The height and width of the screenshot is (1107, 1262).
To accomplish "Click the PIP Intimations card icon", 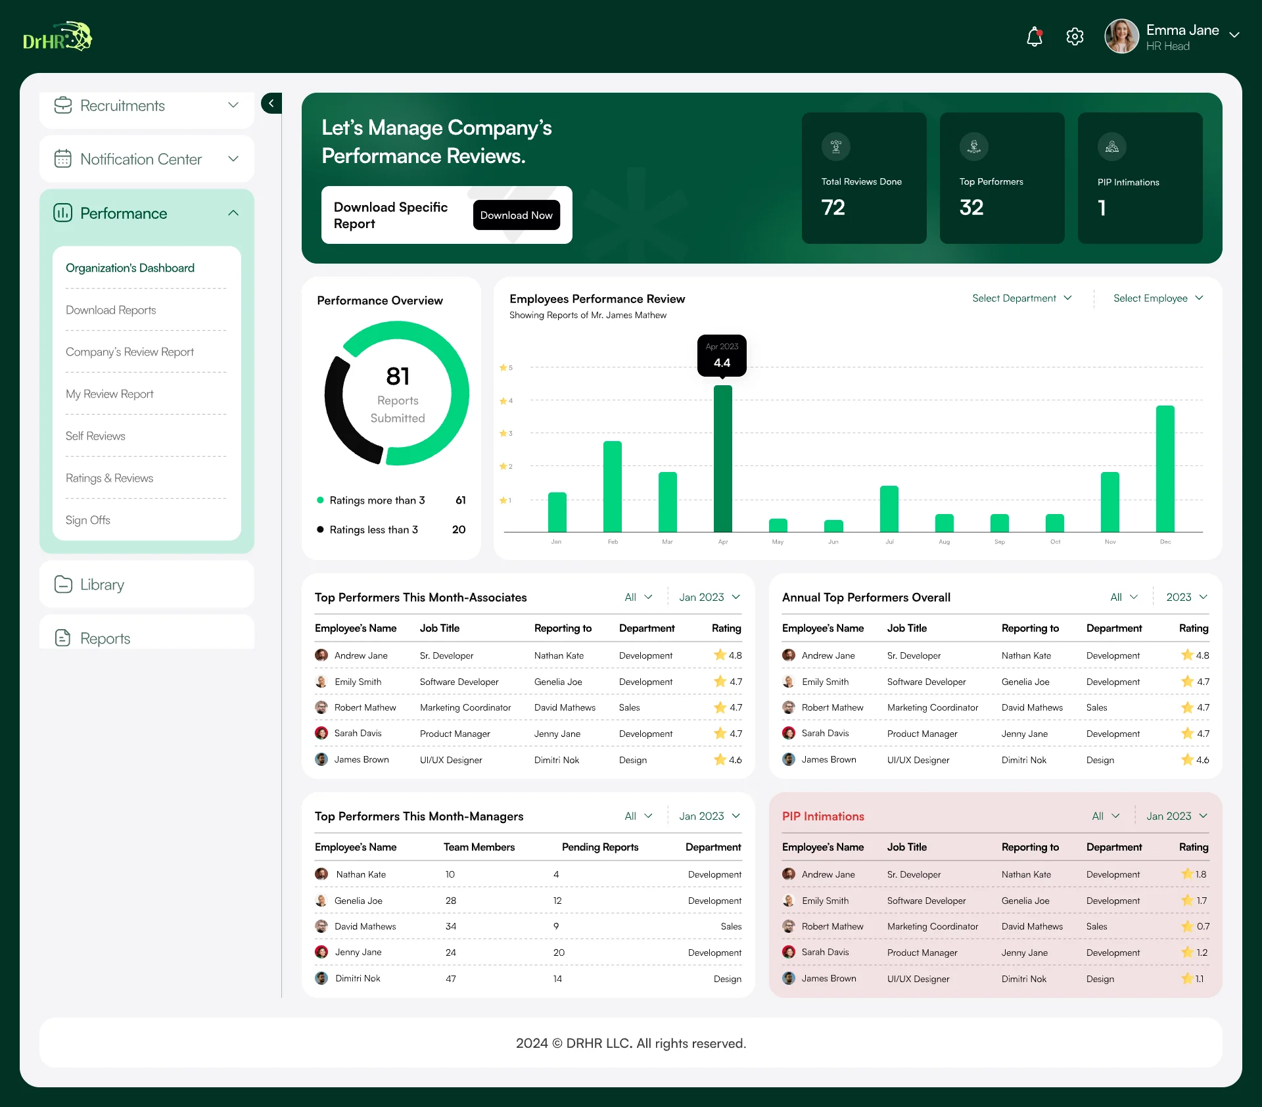I will coord(1112,147).
